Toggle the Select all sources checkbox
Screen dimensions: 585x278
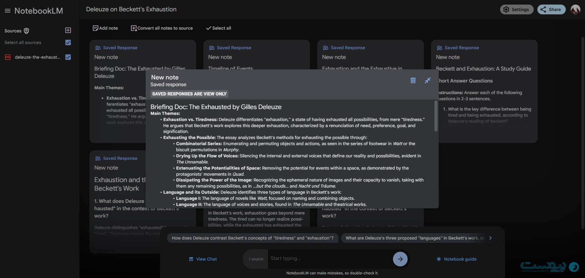click(68, 42)
